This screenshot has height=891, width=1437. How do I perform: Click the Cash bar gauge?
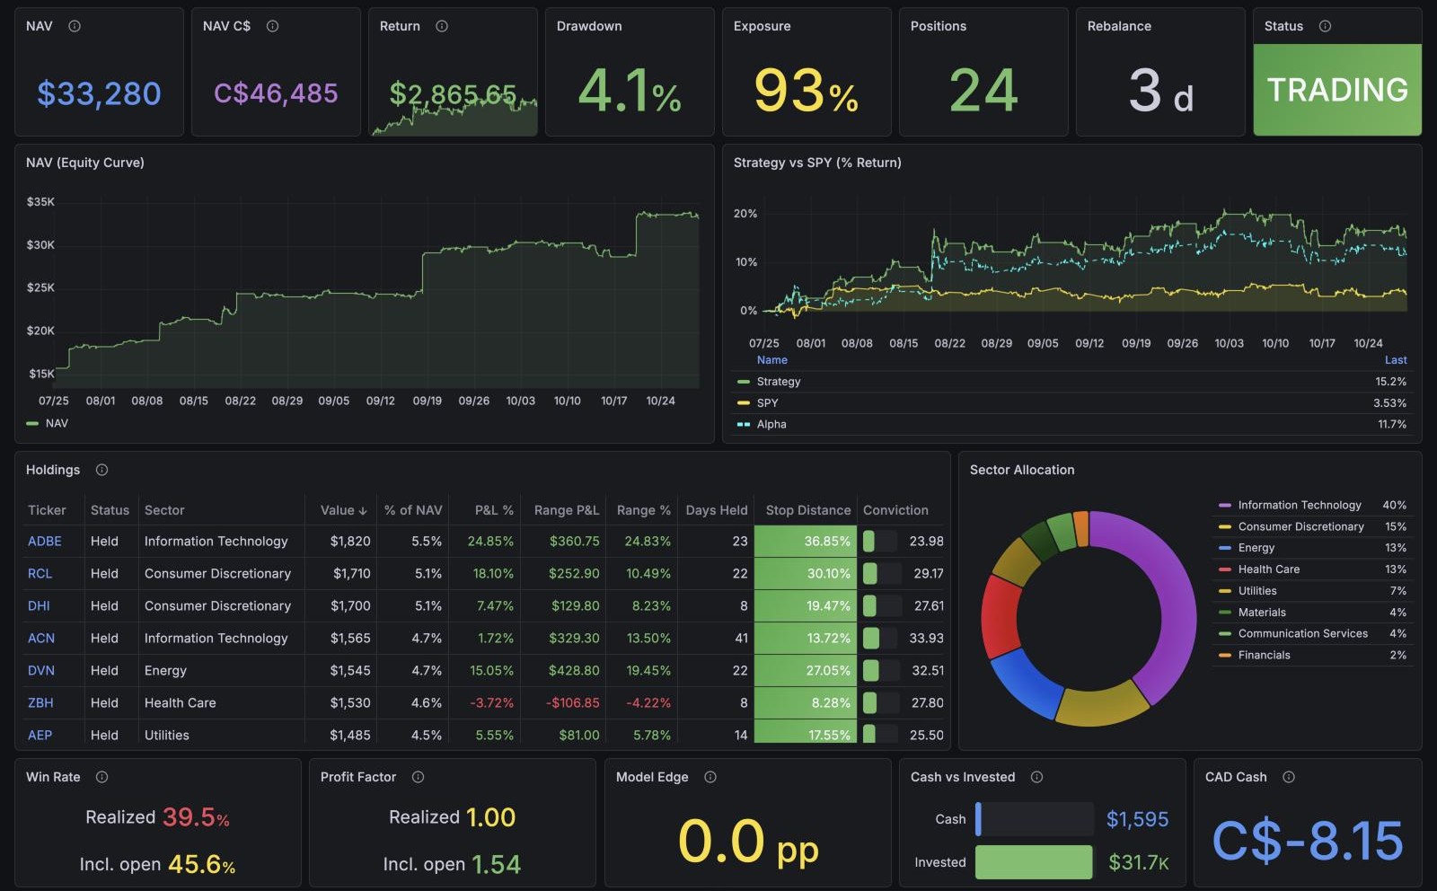[x=1034, y=819]
